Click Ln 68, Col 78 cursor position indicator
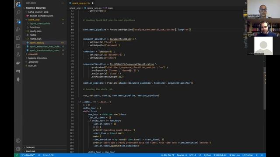 (167, 155)
